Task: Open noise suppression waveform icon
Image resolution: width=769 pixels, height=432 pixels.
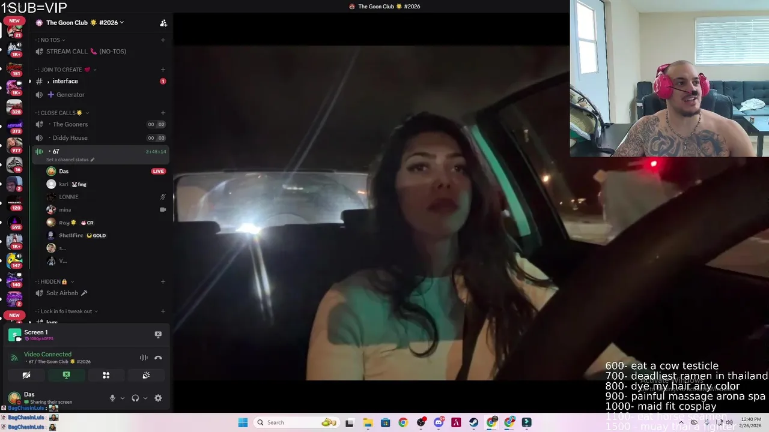Action: pyautogui.click(x=144, y=358)
